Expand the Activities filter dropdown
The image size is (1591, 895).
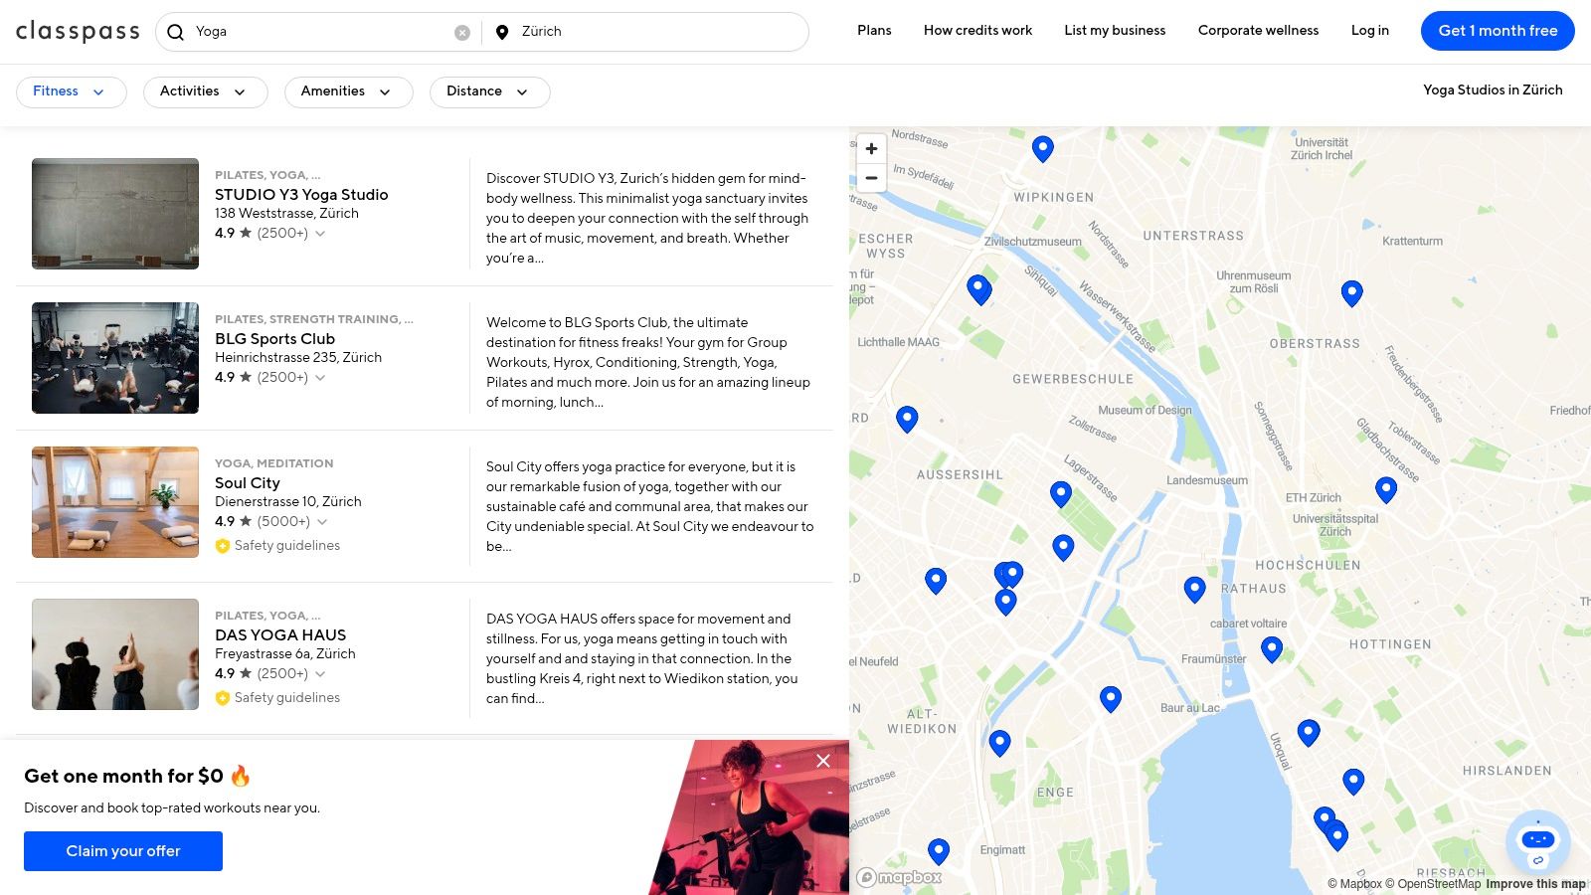[205, 91]
